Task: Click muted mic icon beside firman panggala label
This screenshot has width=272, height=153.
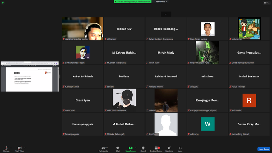Action: (x=64, y=134)
